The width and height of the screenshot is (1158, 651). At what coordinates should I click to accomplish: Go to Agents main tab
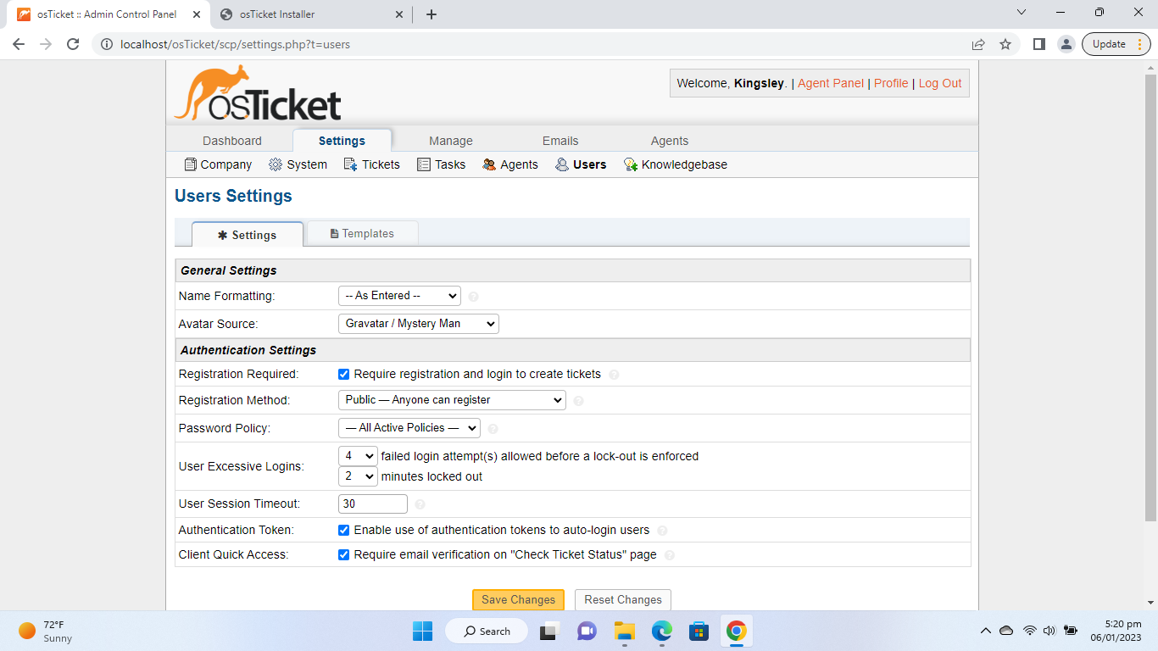[x=670, y=141]
